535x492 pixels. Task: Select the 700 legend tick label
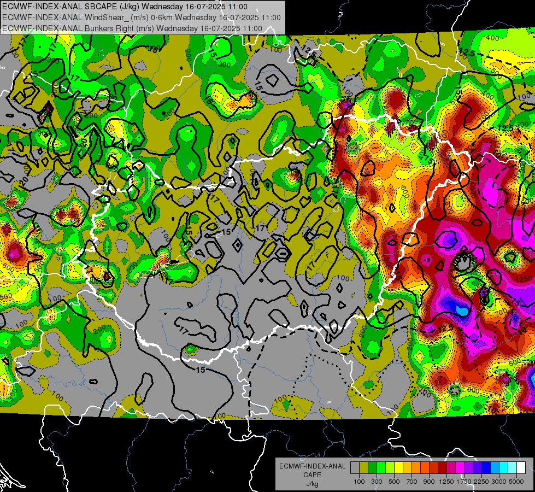click(x=412, y=482)
